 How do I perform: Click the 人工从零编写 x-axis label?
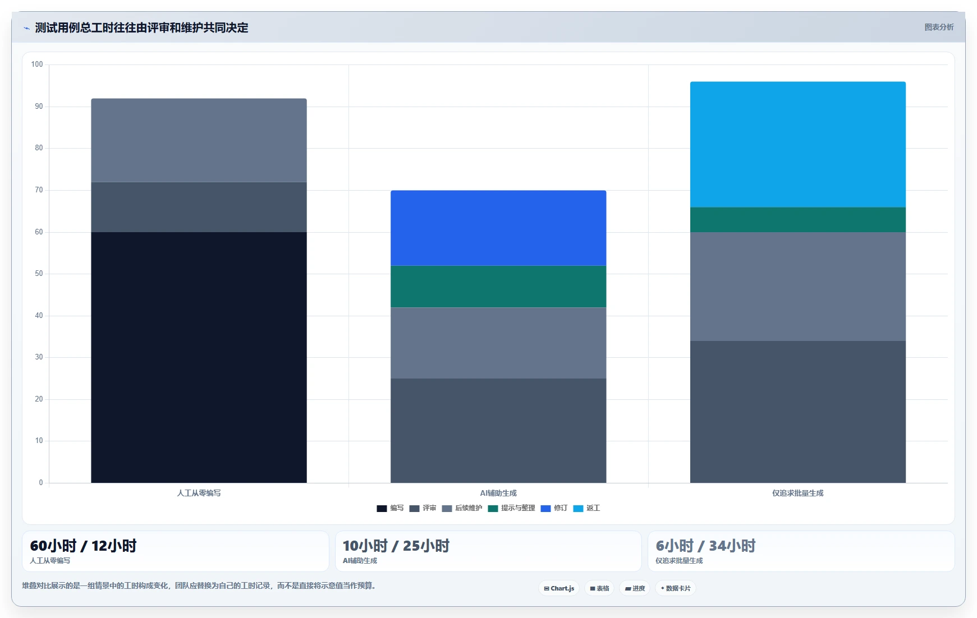(x=199, y=493)
